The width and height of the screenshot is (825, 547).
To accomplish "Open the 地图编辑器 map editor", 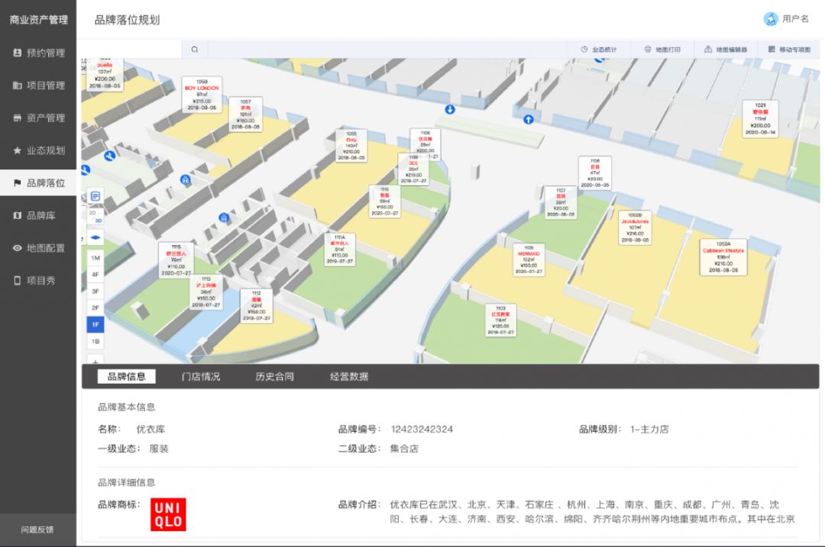I will point(726,50).
